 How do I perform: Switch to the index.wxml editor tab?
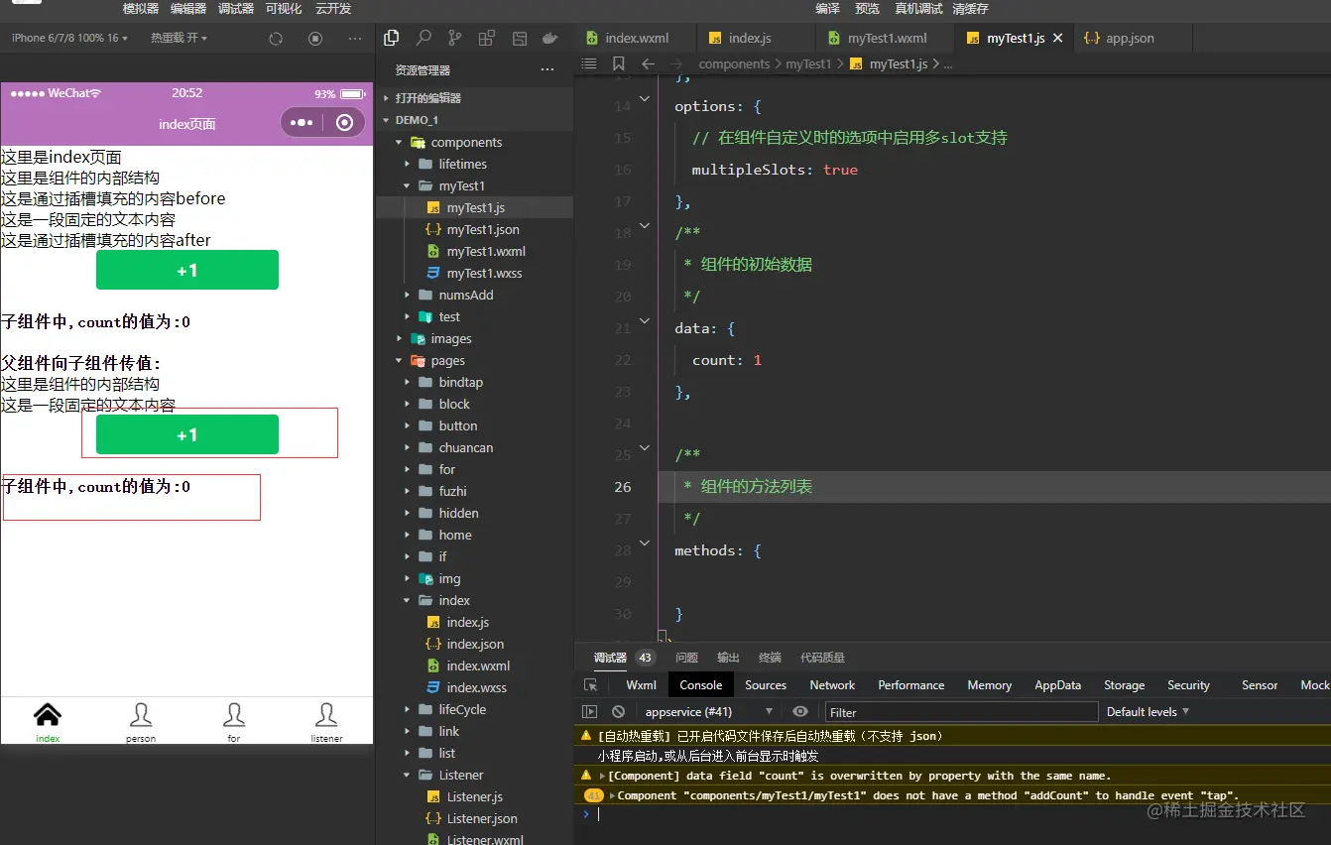click(635, 39)
